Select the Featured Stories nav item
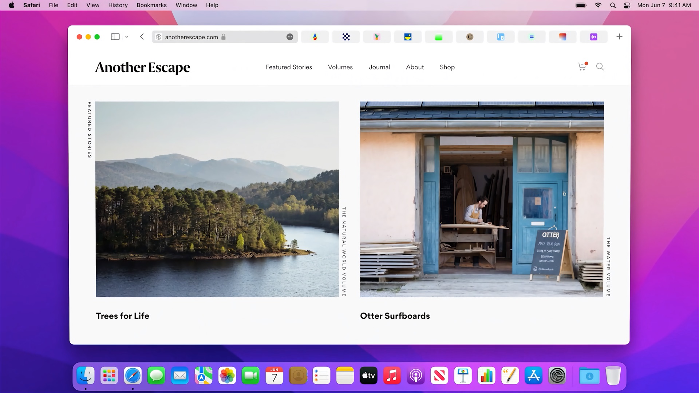Viewport: 699px width, 393px height. [x=289, y=67]
